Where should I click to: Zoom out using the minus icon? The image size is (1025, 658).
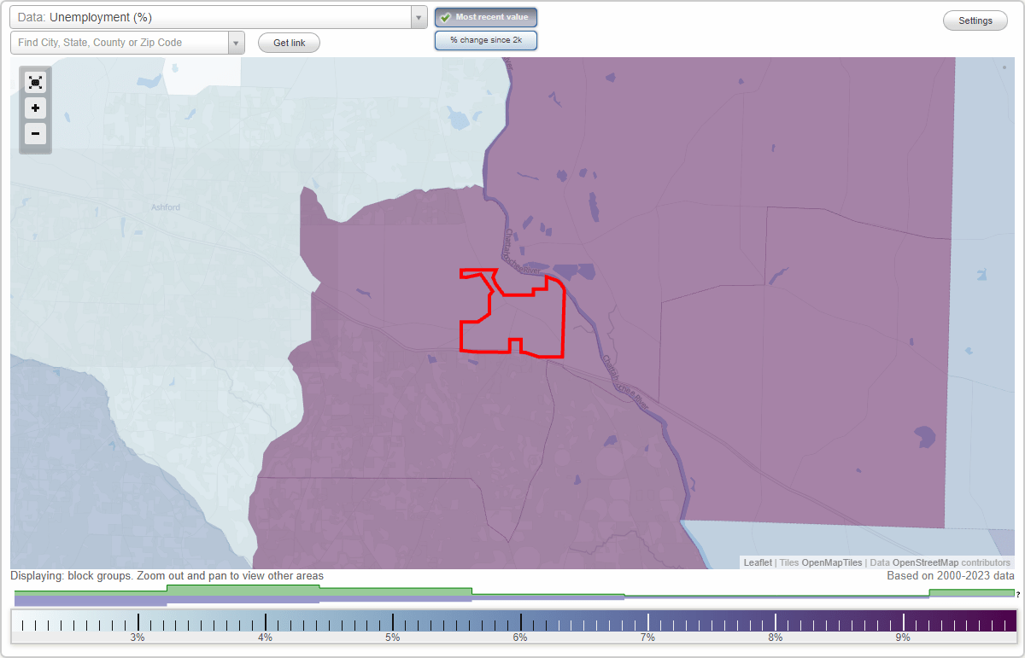(x=35, y=133)
